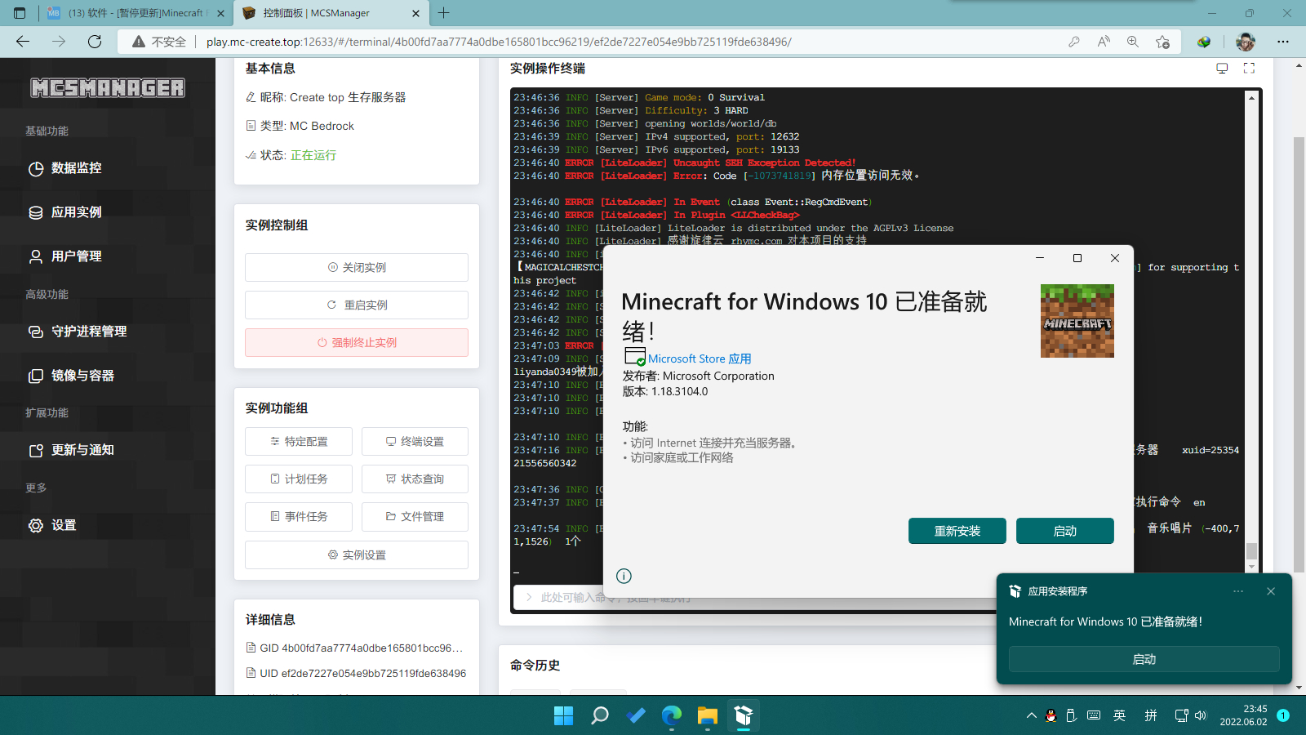1306x735 pixels.
Task: Open a new browser tab
Action: 444,13
